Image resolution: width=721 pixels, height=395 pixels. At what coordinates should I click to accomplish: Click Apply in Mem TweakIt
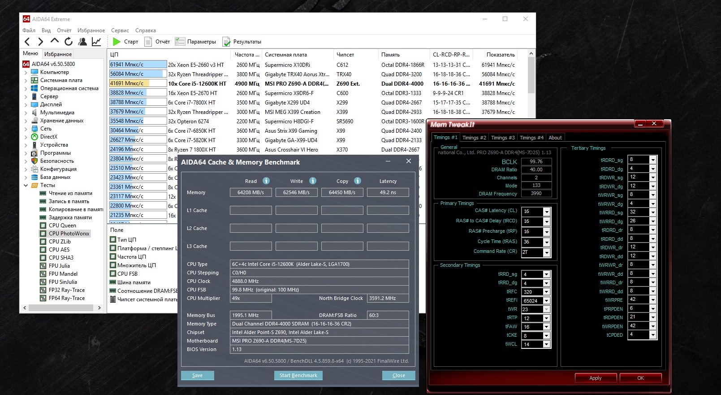point(596,378)
